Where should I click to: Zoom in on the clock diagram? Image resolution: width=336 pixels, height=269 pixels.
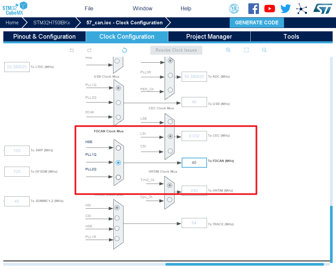click(228, 50)
